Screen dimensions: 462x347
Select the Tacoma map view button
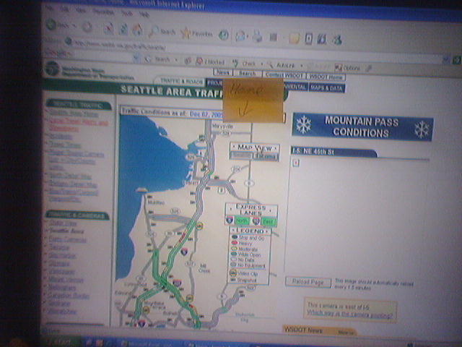coord(266,155)
